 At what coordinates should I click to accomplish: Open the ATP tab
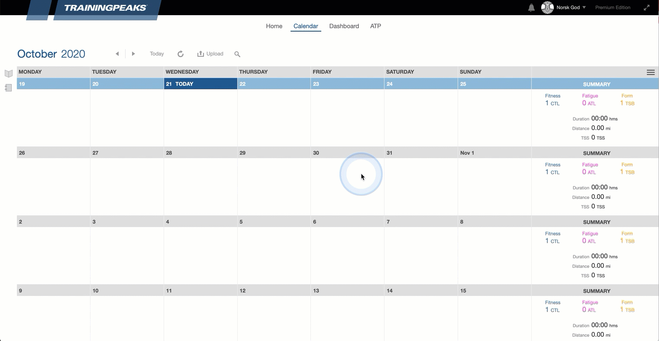click(375, 26)
